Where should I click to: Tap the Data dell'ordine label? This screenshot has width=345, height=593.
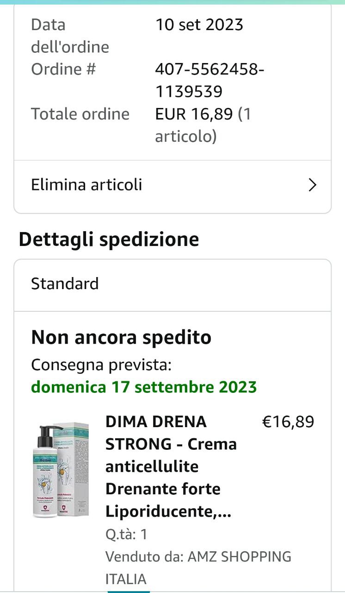(70, 36)
